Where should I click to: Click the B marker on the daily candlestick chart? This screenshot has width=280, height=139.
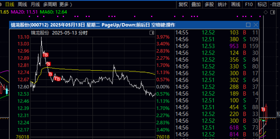pyautogui.click(x=263, y=109)
